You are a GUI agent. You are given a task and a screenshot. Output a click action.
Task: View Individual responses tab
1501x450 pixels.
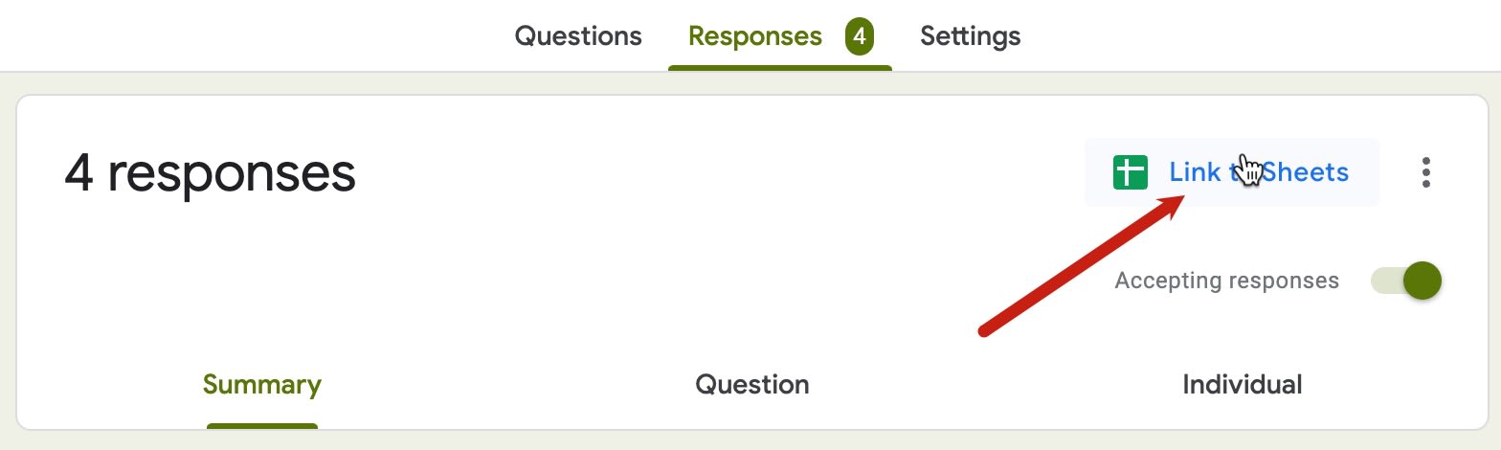[1243, 385]
